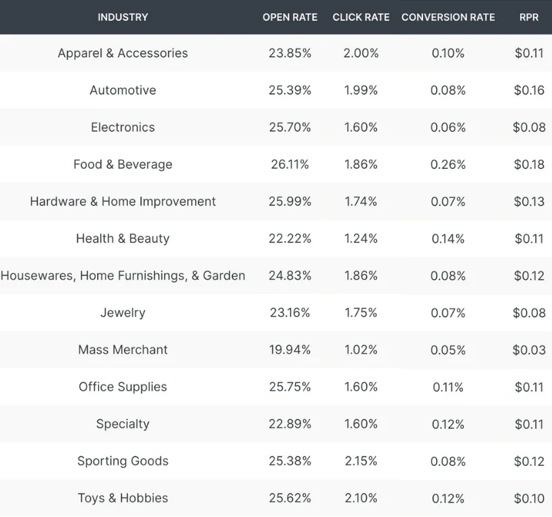Click the Mass Merchant open rate 19.94%
The image size is (552, 517).
click(290, 349)
